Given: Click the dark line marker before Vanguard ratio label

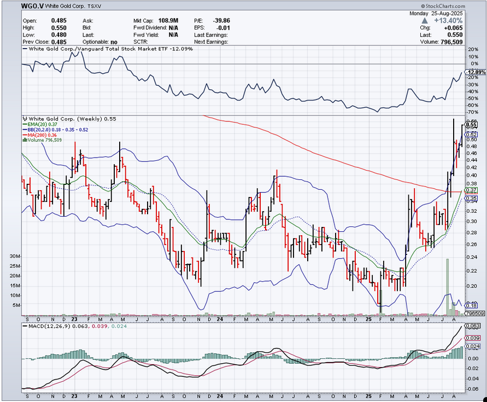Looking at the screenshot, I should click(24, 49).
